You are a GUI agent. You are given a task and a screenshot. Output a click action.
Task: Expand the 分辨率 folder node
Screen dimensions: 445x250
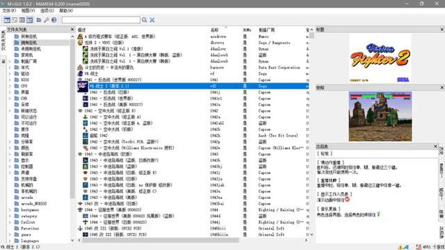10,142
